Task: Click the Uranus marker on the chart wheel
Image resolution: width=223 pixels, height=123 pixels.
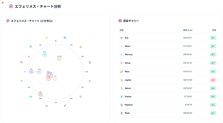Action: 45,55
